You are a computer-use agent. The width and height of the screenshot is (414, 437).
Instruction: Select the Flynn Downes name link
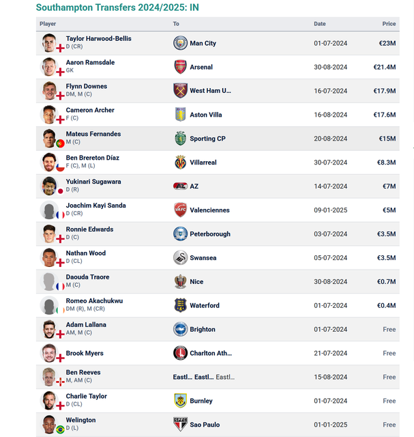(86, 86)
